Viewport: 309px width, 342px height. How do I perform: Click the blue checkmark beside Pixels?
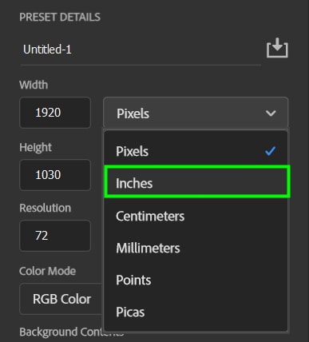coord(270,151)
